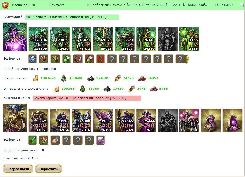Select the red tower effect icon
245x177 pixels.
[100, 59]
